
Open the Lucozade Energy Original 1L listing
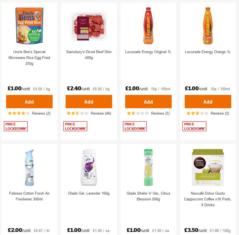coord(148,52)
